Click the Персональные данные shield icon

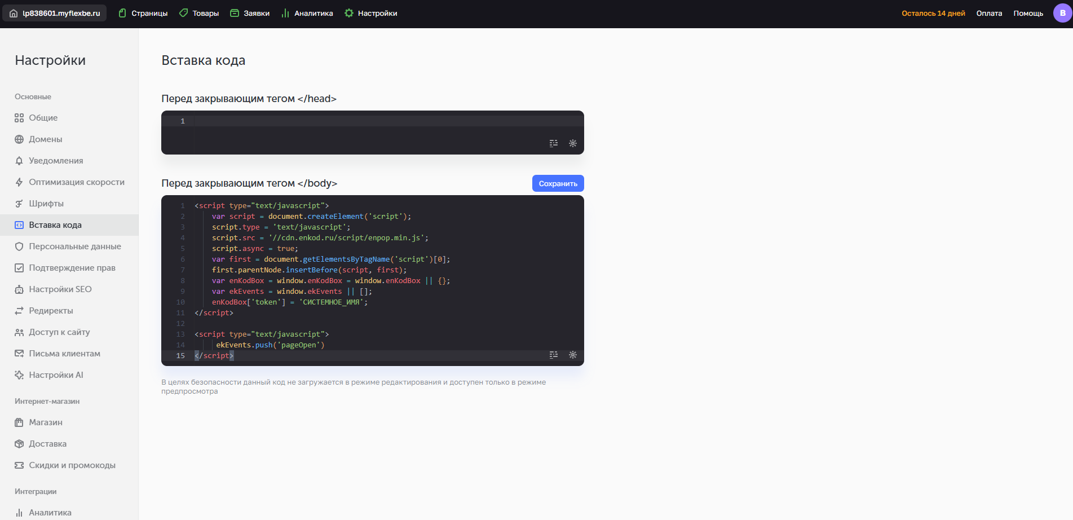19,246
